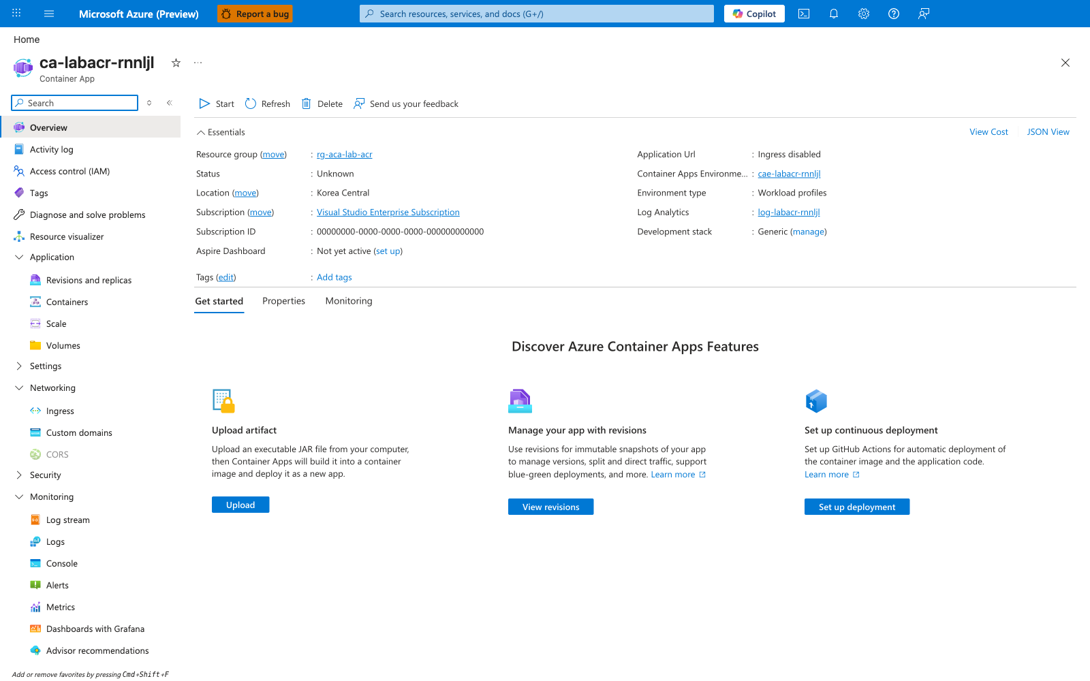Open the hamburger portal menu

click(49, 14)
